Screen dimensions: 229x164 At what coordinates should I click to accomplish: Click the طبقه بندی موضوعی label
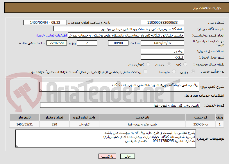pos(209,64)
